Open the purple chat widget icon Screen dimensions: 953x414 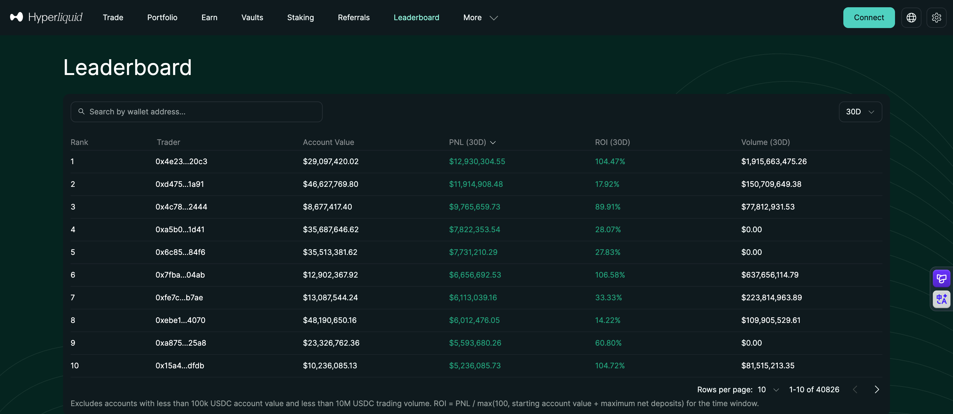(x=941, y=278)
